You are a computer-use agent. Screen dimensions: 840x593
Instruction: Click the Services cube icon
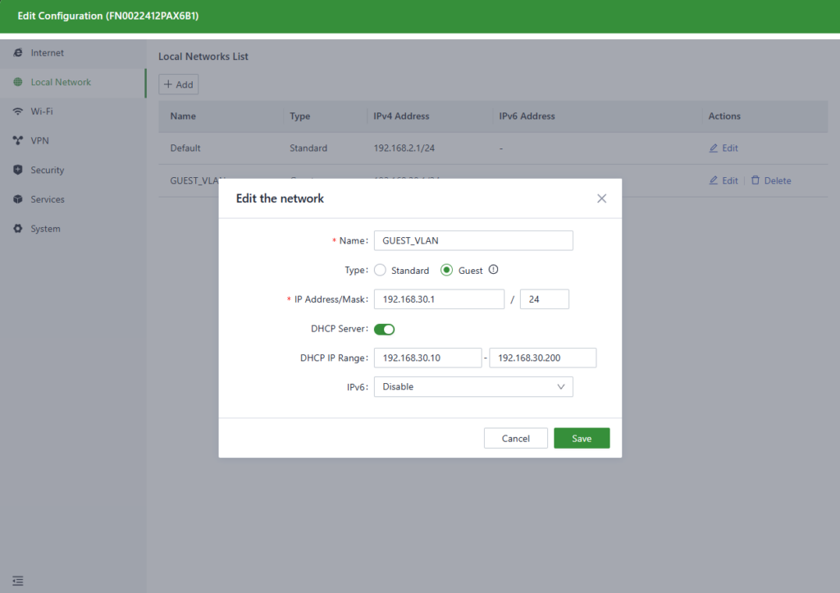(x=18, y=200)
